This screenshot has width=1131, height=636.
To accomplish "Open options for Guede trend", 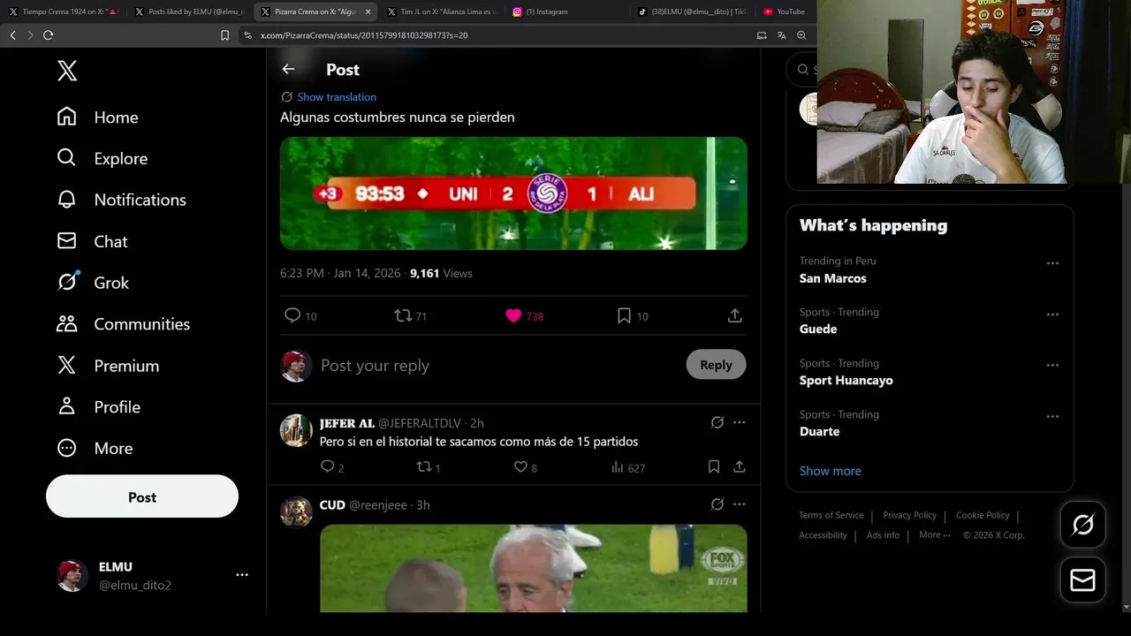I will point(1052,314).
